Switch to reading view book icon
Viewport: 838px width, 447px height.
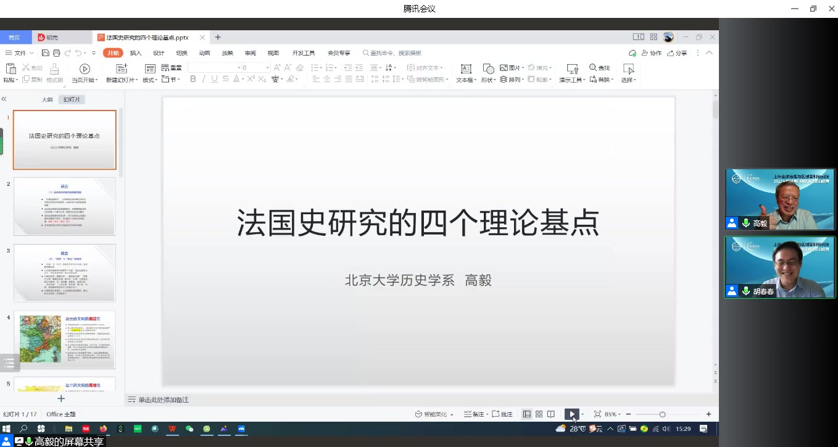(x=551, y=414)
